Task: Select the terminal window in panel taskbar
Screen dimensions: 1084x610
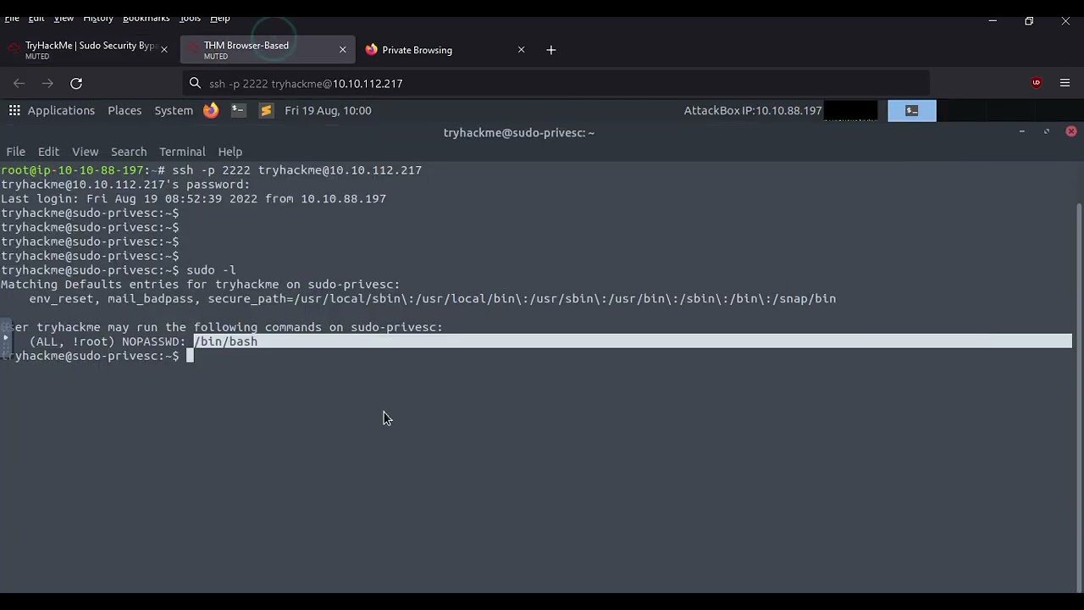Action: coord(912,110)
